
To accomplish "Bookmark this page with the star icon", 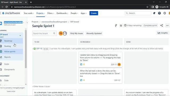I will 147,7.
